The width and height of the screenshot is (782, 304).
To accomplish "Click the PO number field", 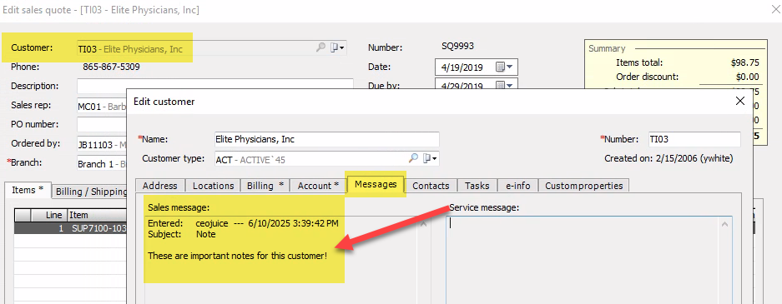I will point(102,124).
